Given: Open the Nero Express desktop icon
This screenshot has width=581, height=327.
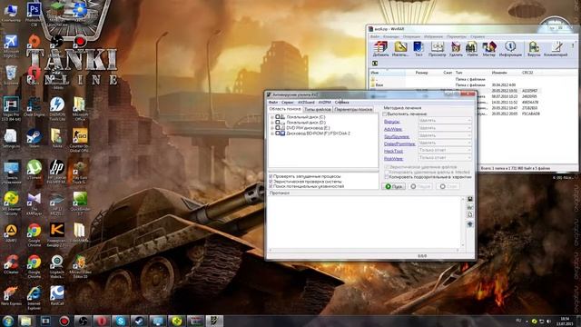Looking at the screenshot, I should [11, 295].
